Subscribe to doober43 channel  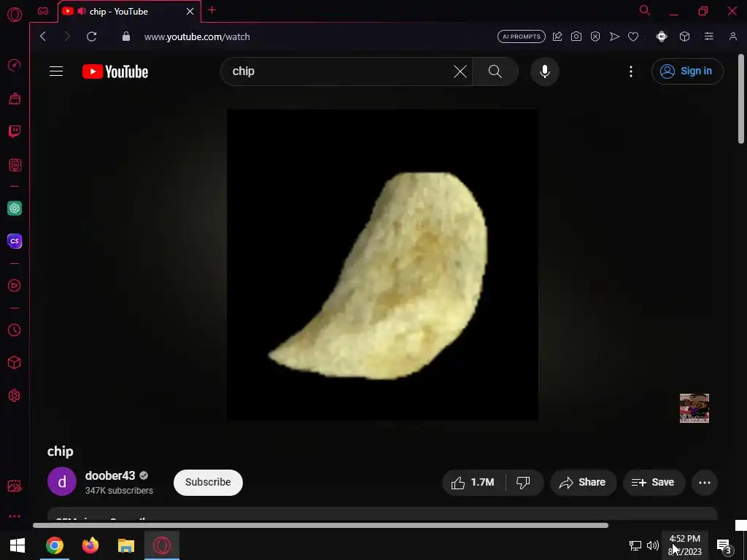pos(208,483)
